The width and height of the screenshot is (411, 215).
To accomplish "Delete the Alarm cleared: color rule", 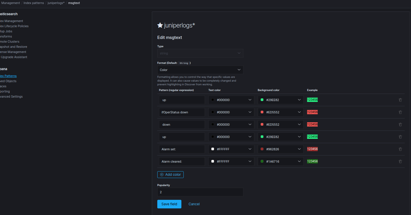I will pyautogui.click(x=400, y=161).
